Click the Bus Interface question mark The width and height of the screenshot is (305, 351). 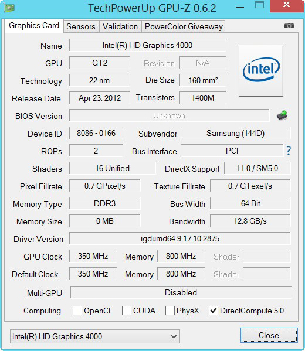pos(289,151)
